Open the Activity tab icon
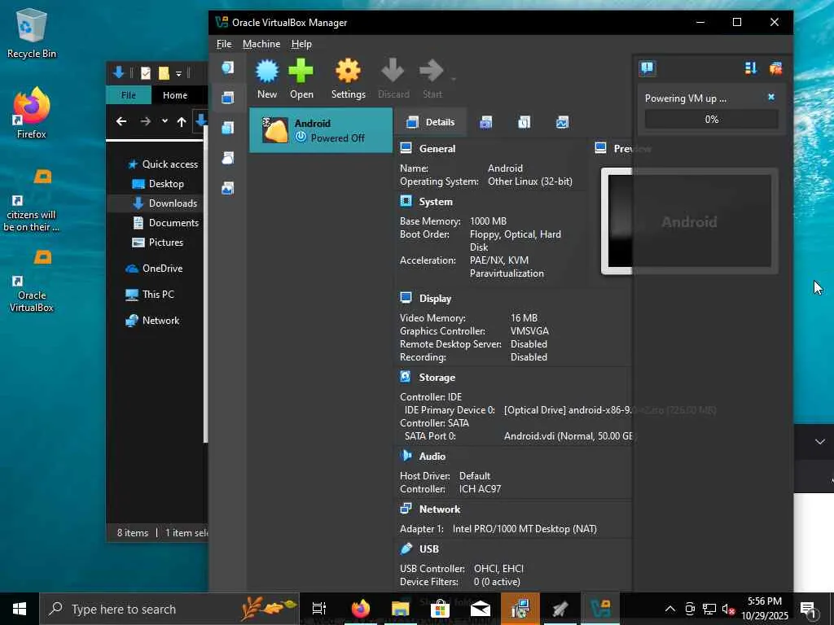 [x=562, y=123]
